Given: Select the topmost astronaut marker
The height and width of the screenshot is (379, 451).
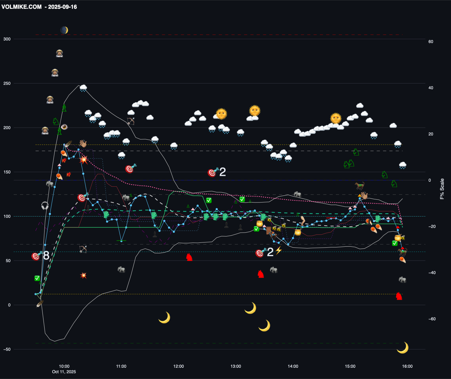Looking at the screenshot, I should 60,53.
